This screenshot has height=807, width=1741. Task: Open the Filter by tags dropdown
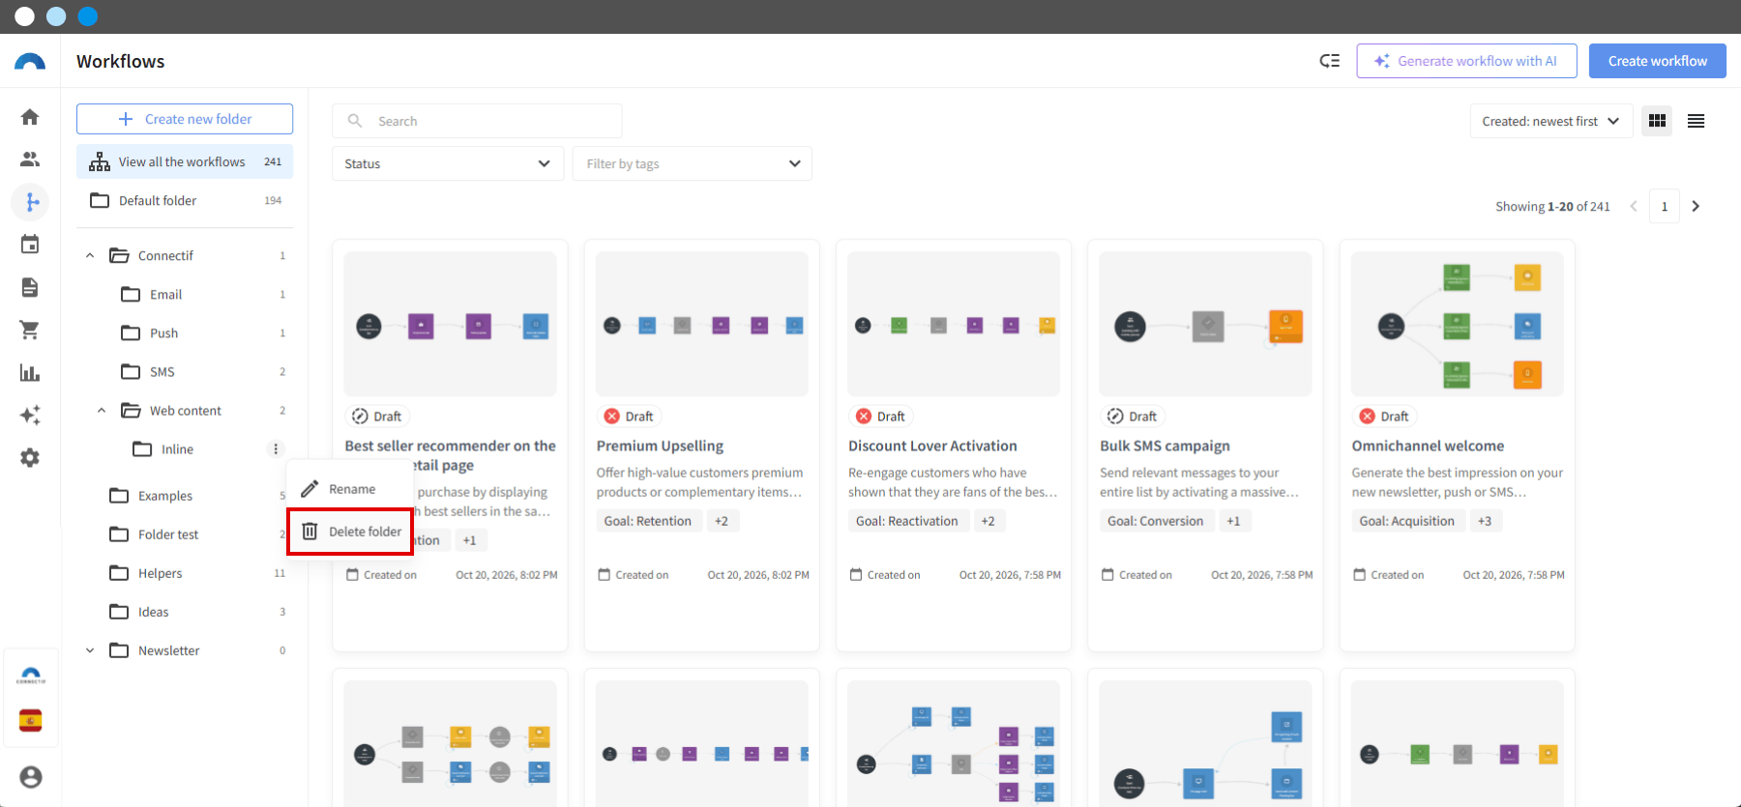click(x=692, y=163)
